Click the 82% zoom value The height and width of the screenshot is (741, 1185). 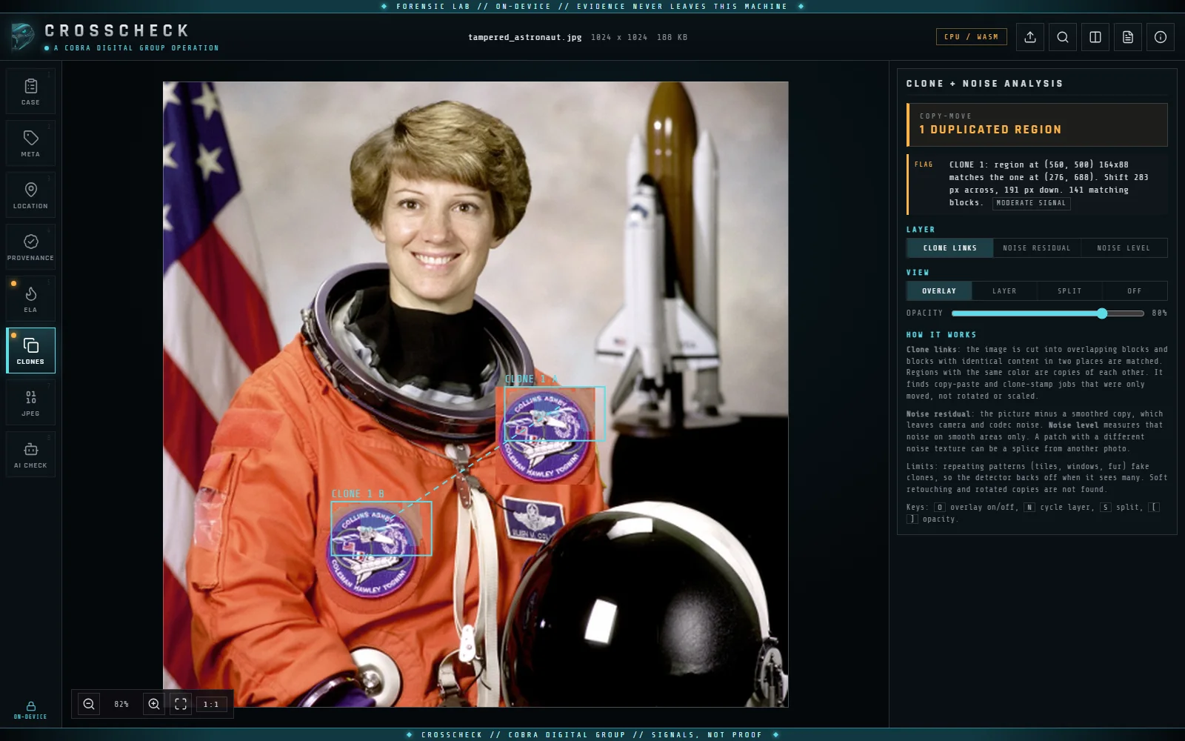(121, 704)
